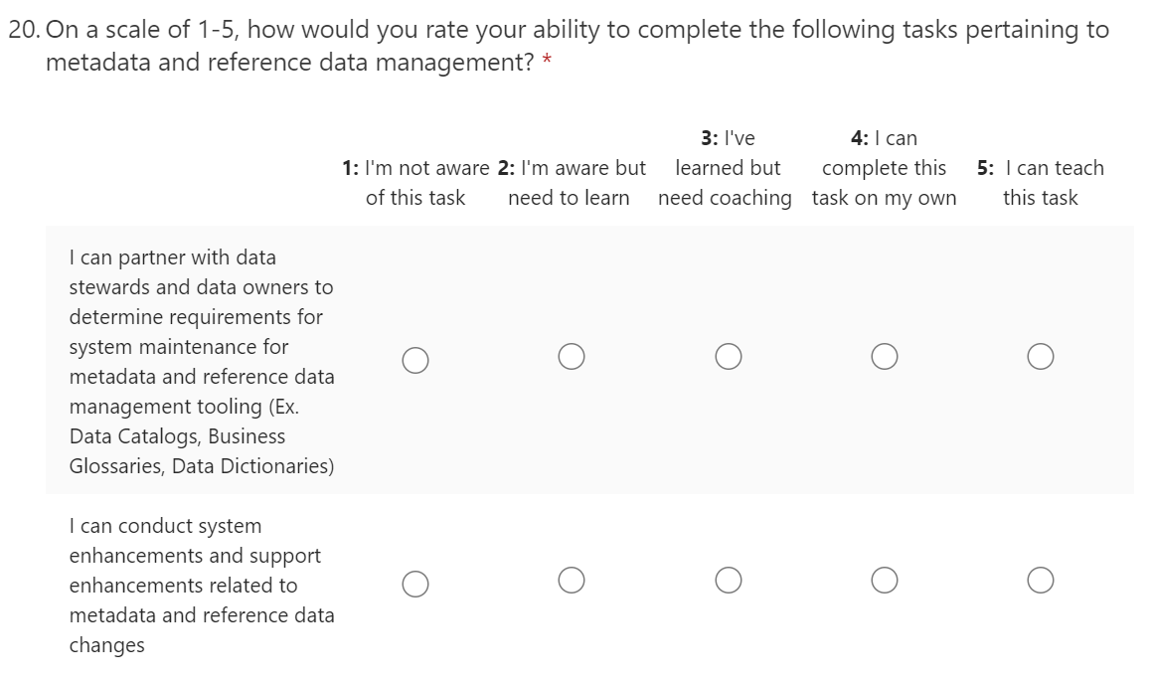
Task: Select rating 2 for partnering with data stewards
Action: point(571,357)
